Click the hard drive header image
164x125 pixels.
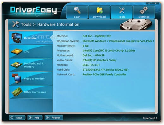pos(136,24)
